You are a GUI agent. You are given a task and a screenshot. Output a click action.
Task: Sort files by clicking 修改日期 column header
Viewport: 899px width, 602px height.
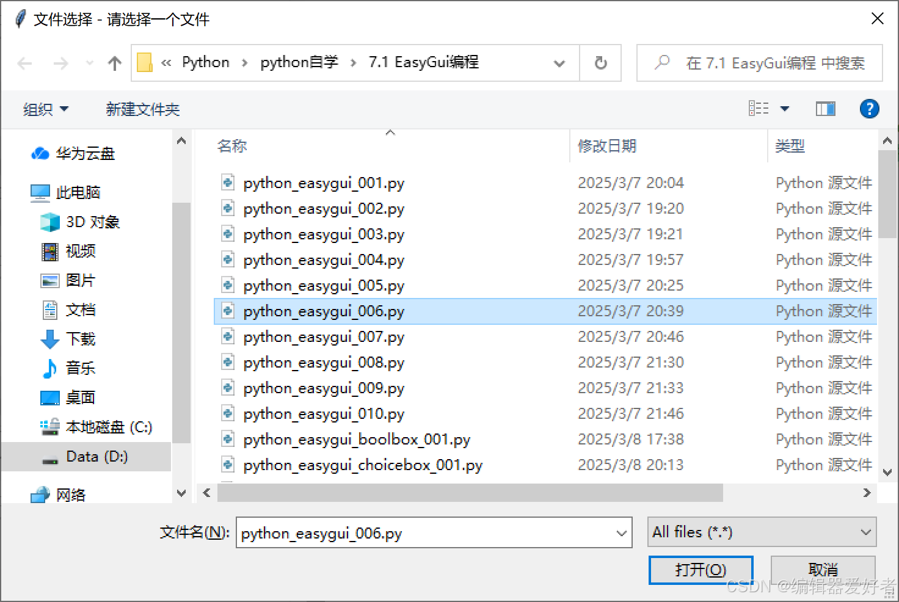click(x=606, y=146)
